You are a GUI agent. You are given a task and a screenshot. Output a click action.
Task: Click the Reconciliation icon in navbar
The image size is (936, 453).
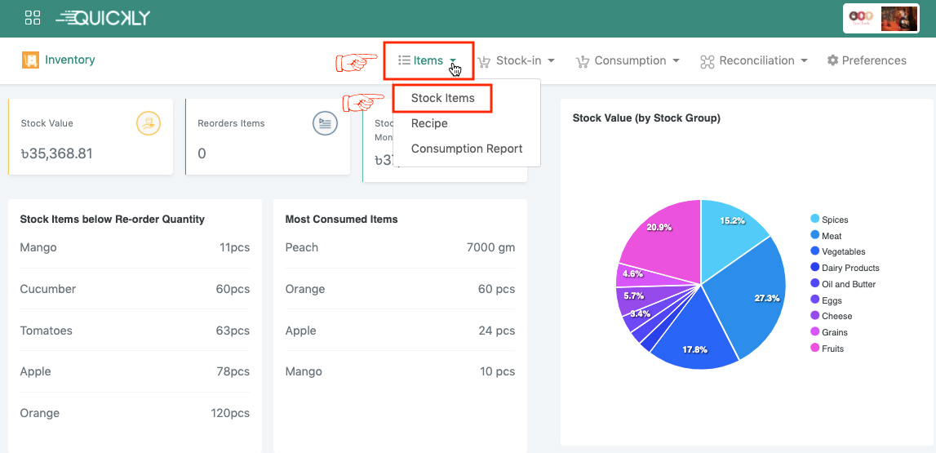[x=707, y=61]
